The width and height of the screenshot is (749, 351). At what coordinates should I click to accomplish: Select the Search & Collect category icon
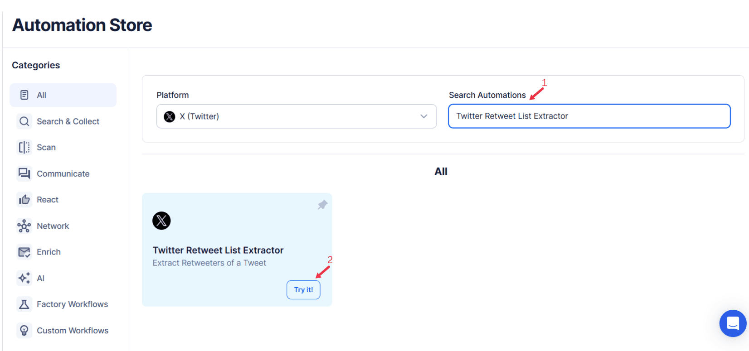[24, 121]
